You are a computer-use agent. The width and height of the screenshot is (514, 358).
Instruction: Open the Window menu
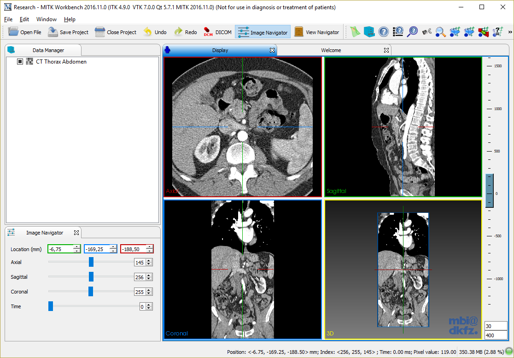pos(47,19)
